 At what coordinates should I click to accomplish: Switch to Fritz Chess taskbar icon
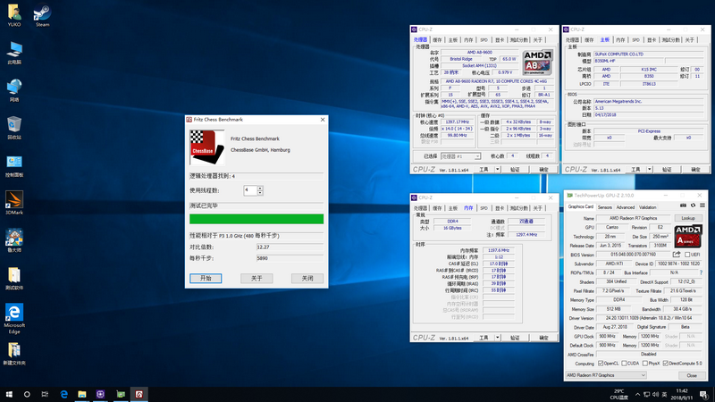[139, 394]
